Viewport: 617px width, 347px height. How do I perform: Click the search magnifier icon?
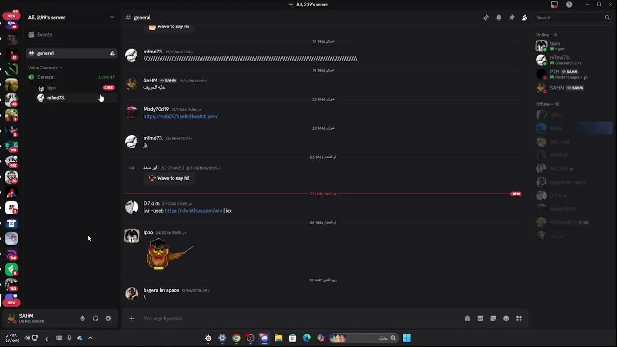tap(607, 18)
